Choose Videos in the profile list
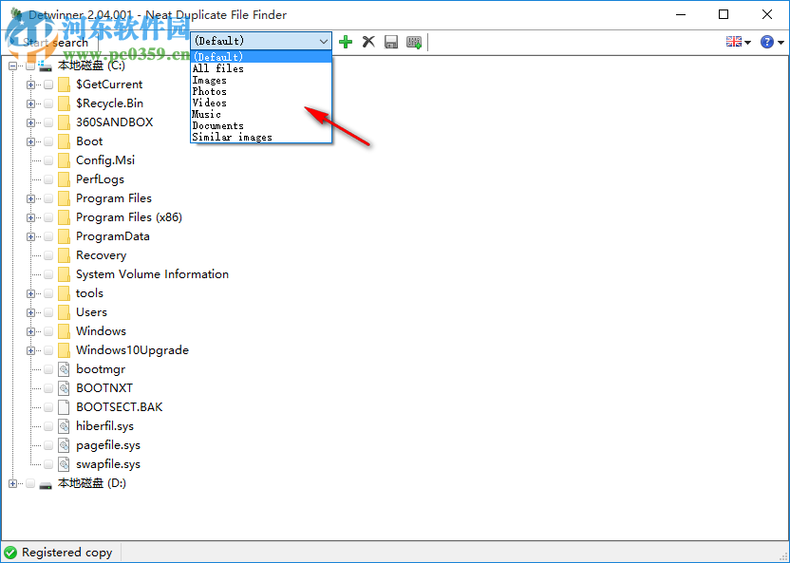 [x=261, y=103]
